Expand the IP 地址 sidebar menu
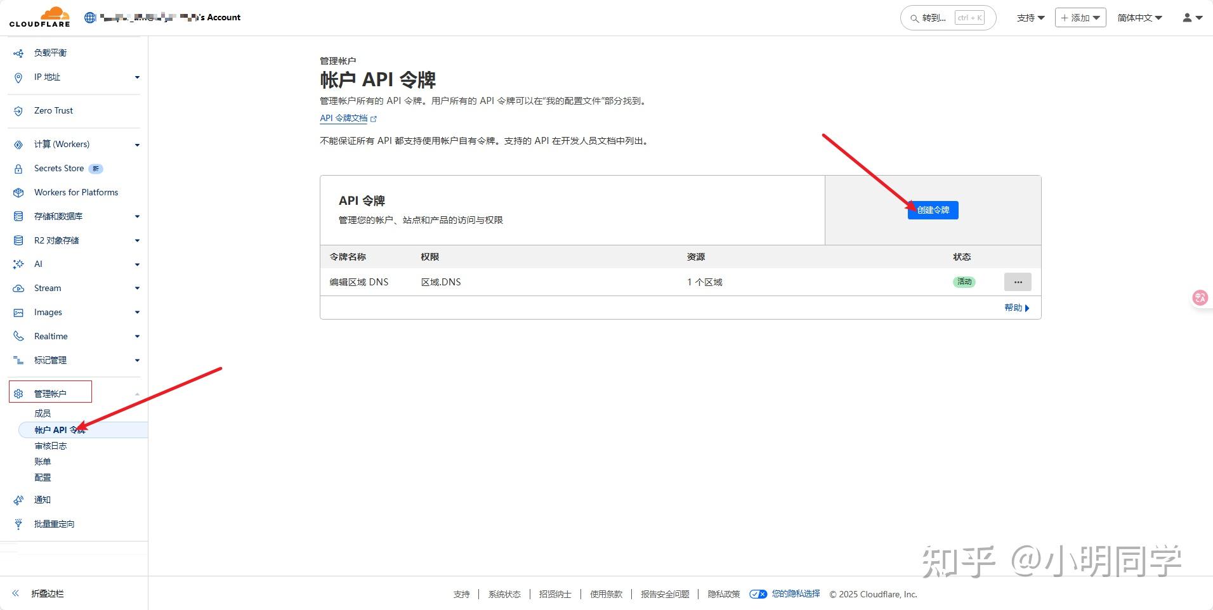This screenshot has width=1213, height=610. click(x=137, y=77)
